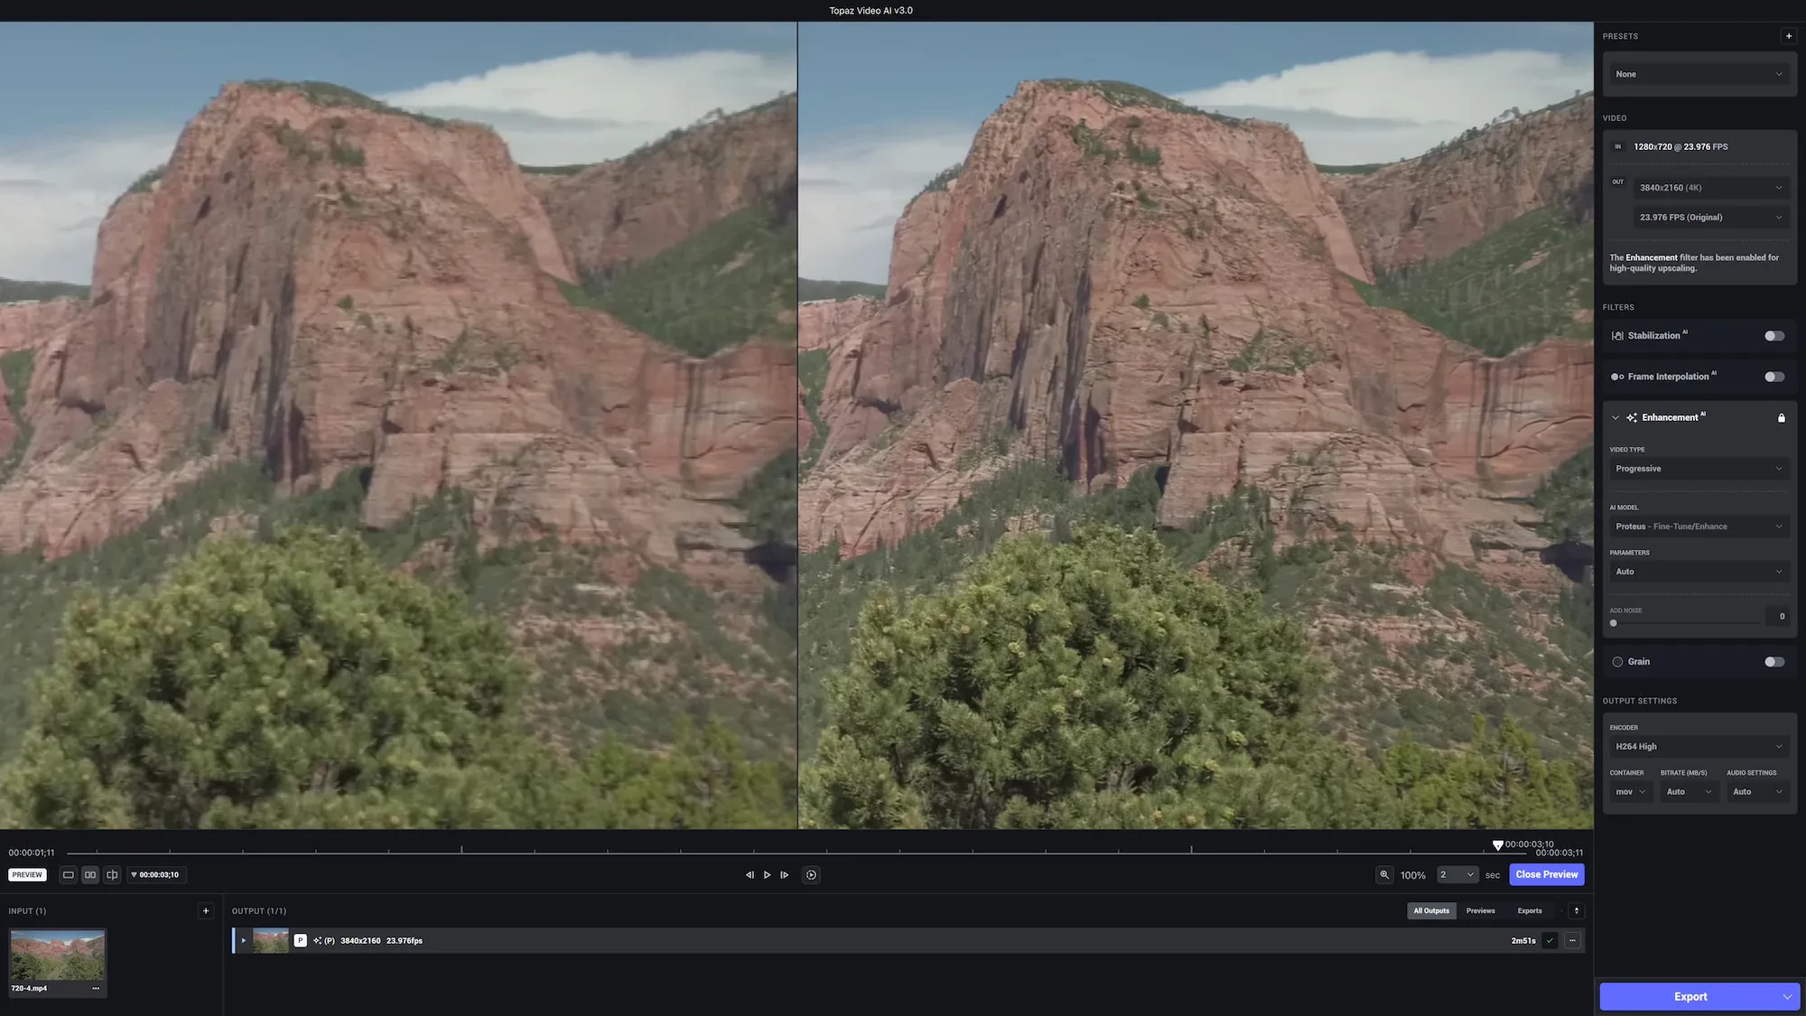This screenshot has height=1016, width=1806.
Task: Toggle Frame Interpolation filter on/off
Action: coord(1773,378)
